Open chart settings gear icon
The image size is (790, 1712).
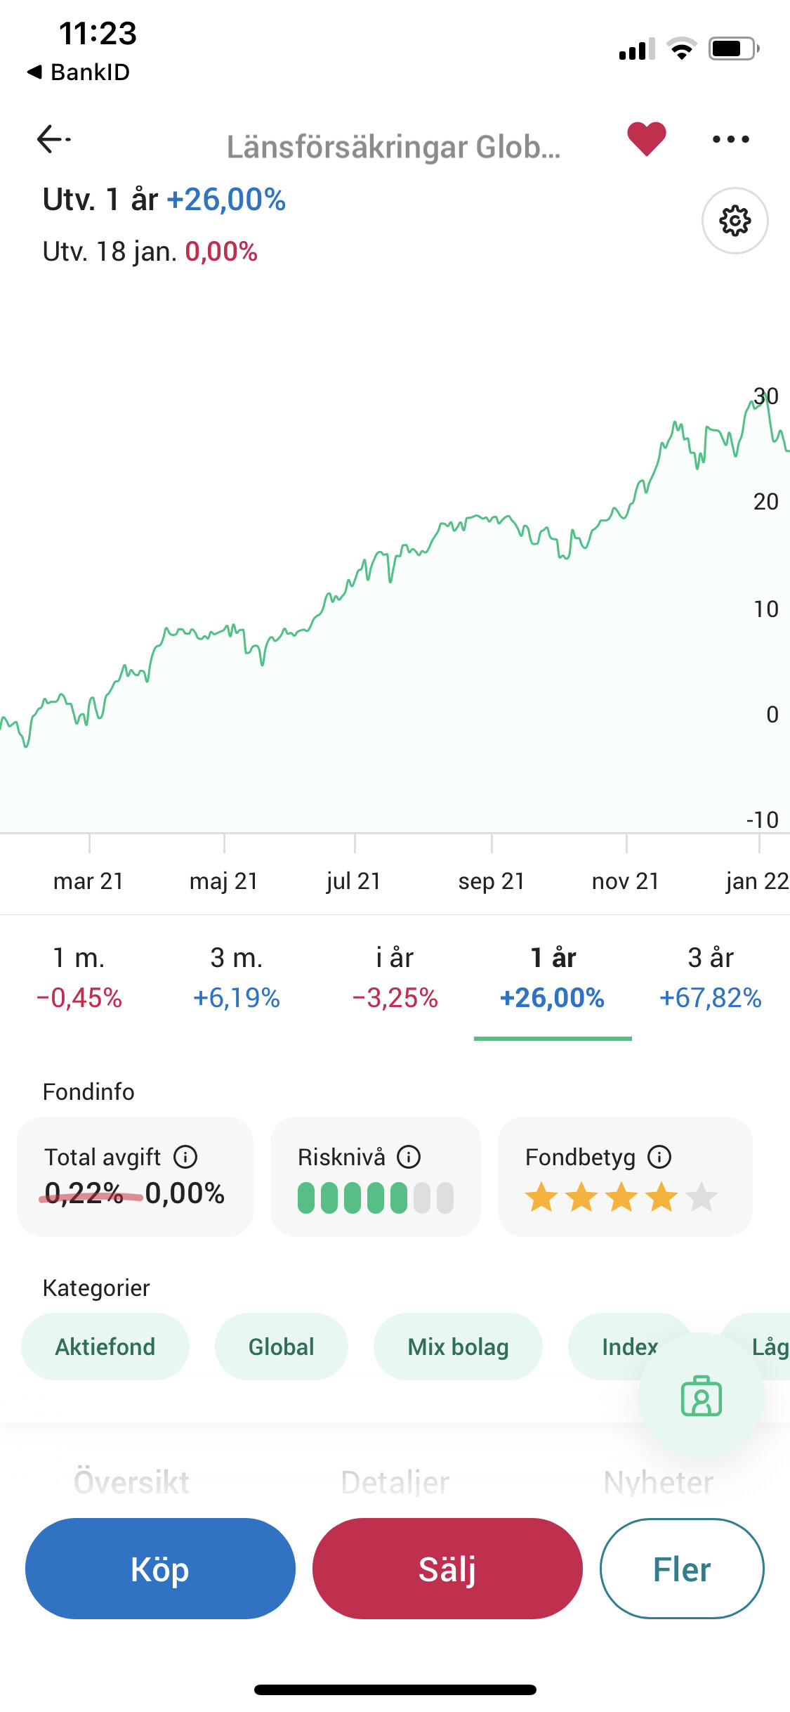coord(735,221)
